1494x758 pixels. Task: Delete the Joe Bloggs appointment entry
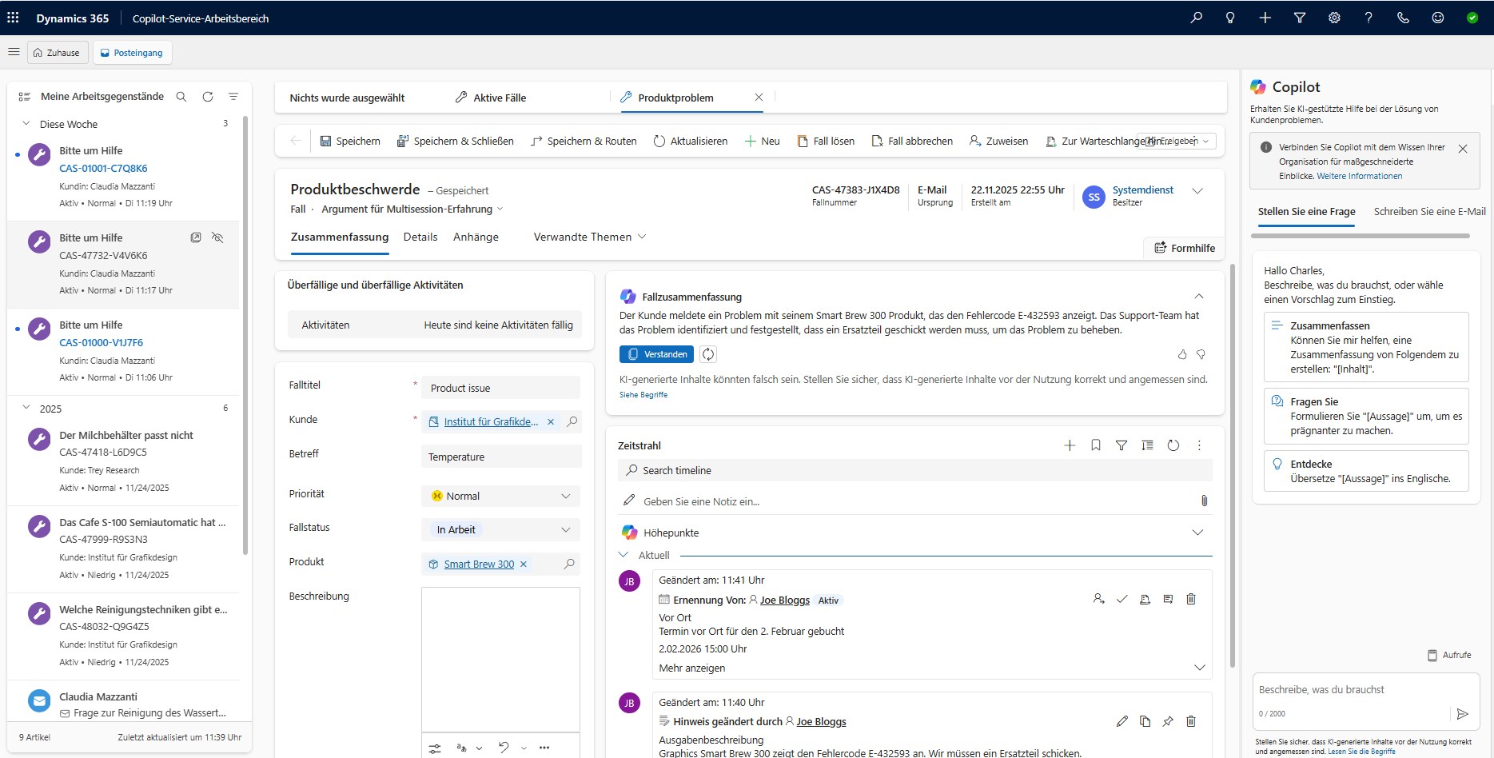[x=1191, y=599]
